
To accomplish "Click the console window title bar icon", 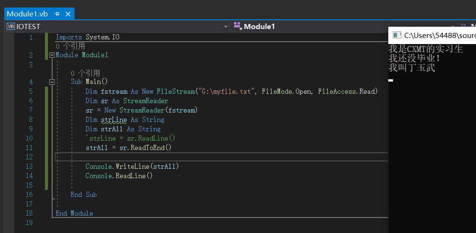I will point(397,35).
